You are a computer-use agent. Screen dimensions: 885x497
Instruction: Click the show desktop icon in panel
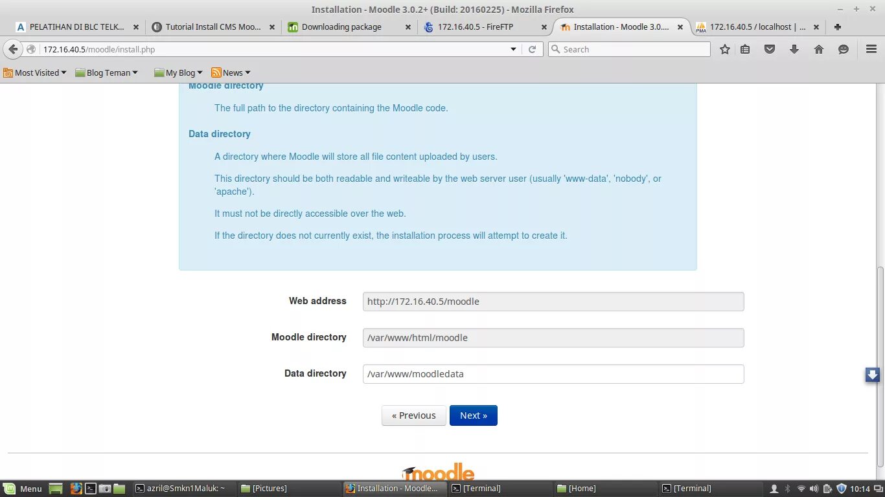click(56, 489)
